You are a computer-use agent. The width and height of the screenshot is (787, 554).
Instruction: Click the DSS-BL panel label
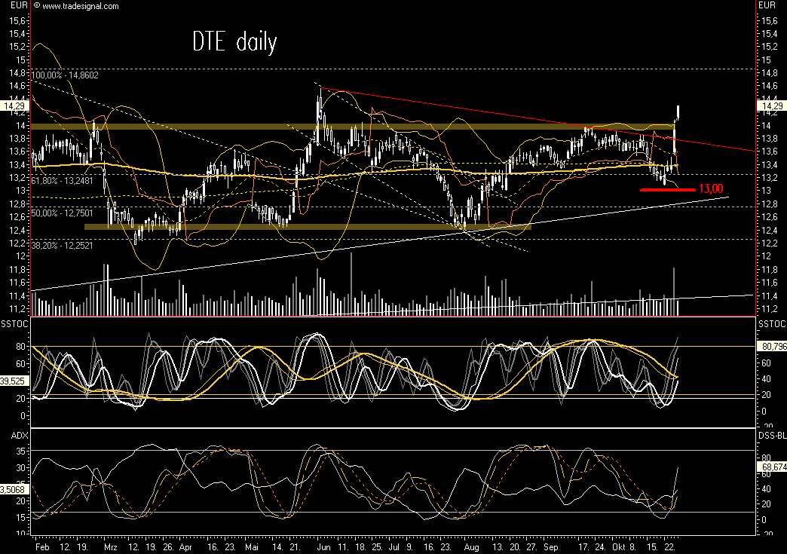[770, 435]
